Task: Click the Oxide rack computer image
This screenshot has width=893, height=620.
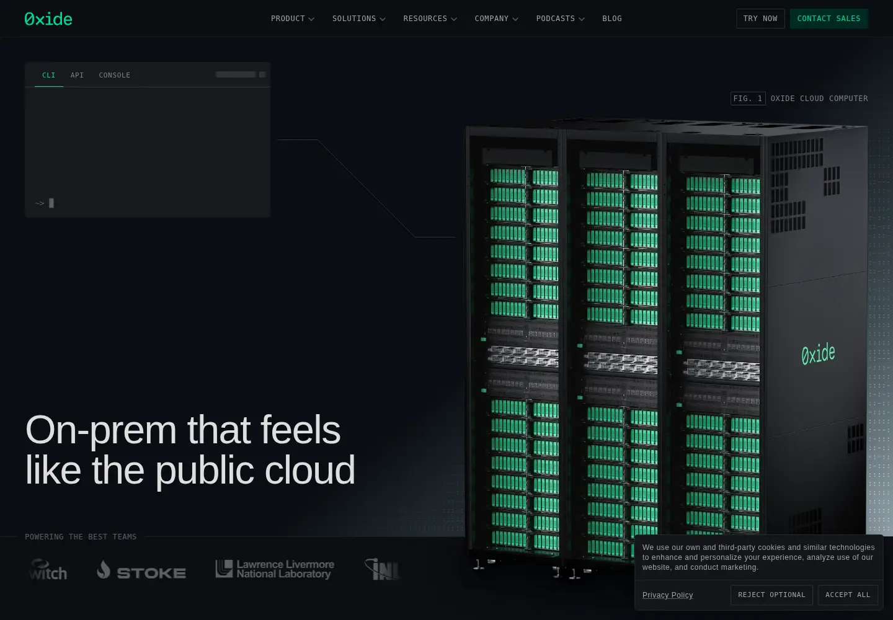Action: [667, 347]
